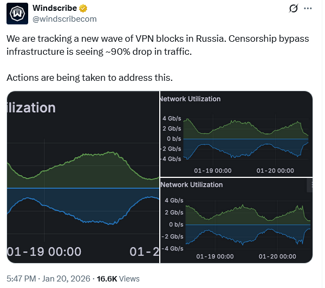Image resolution: width=325 pixels, height=288 pixels.
Task: Click the 01-19 00:00 label in the large chart
Action: [x=44, y=252]
